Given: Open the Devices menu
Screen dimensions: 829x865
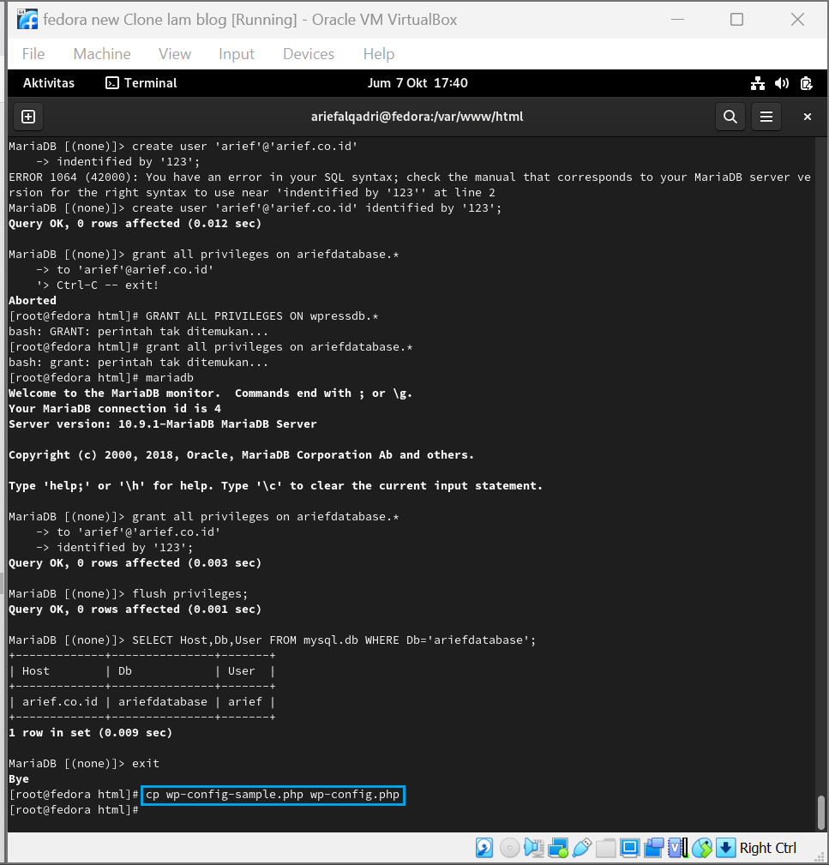Looking at the screenshot, I should [309, 54].
